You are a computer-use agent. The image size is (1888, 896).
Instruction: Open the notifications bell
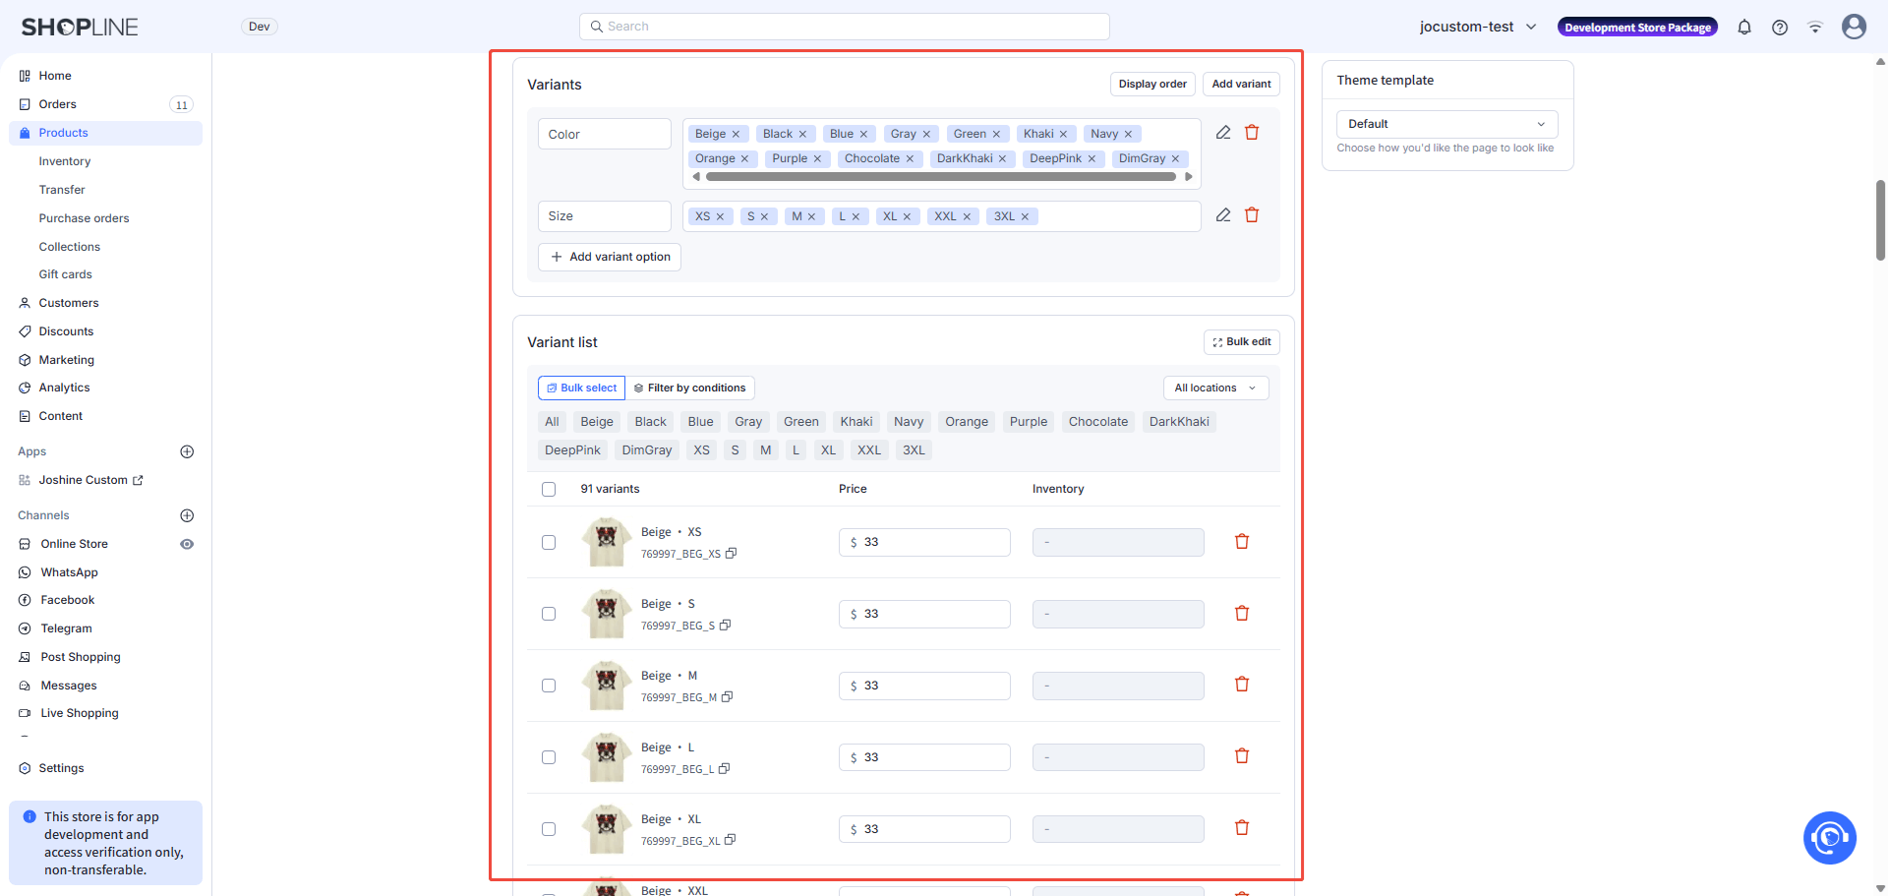pos(1744,28)
